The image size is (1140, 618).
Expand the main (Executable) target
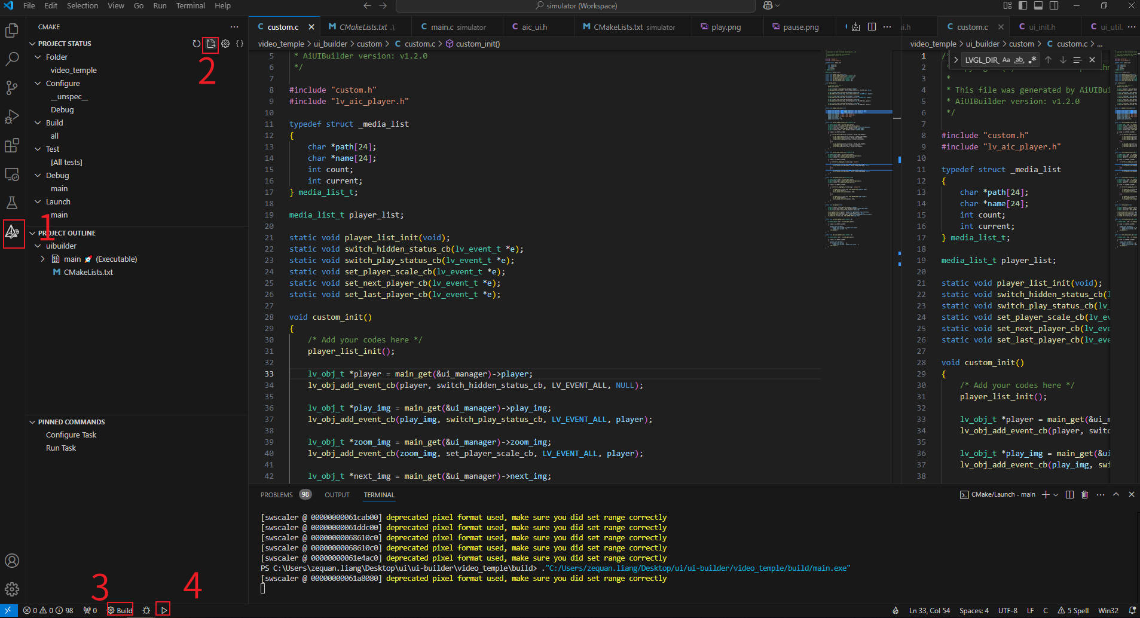(42, 259)
